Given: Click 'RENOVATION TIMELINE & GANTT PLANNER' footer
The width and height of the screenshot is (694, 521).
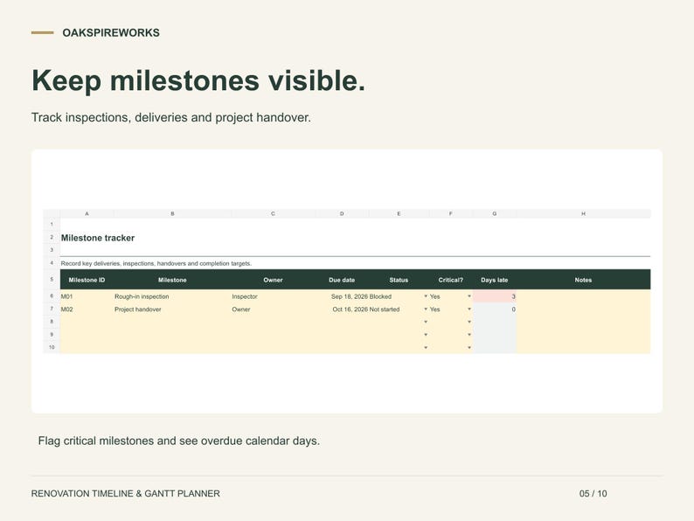Looking at the screenshot, I should [x=125, y=494].
